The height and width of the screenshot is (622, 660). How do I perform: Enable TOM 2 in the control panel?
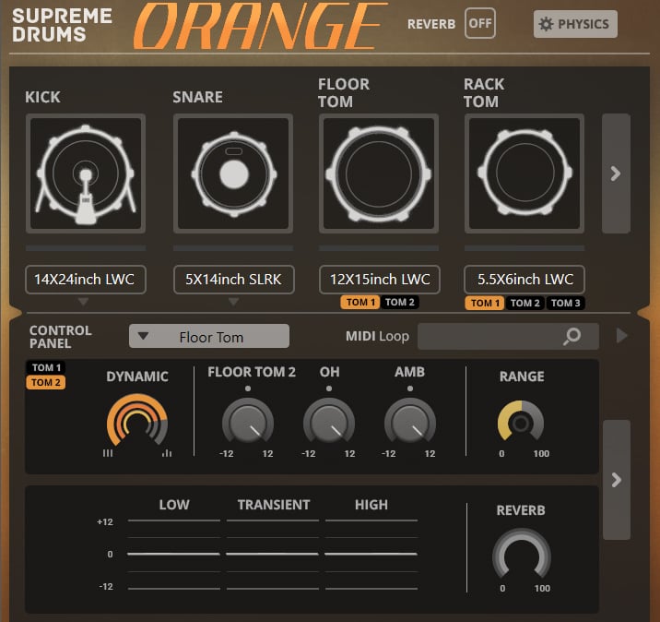click(x=46, y=383)
